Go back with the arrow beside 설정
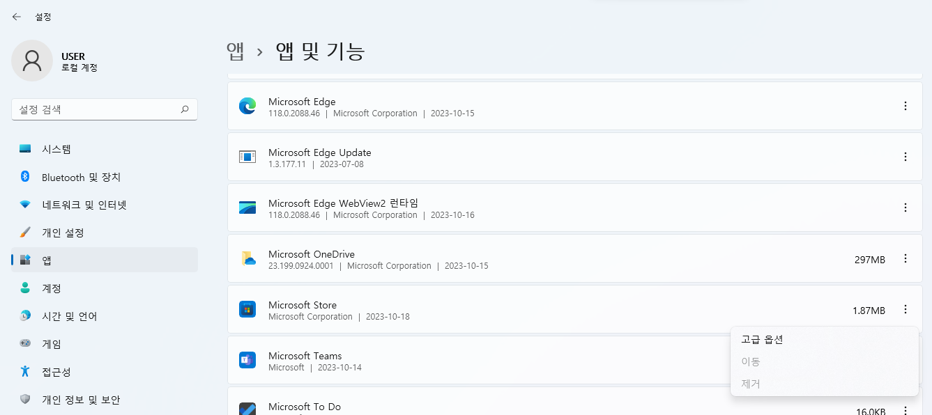The height and width of the screenshot is (415, 932). click(17, 17)
